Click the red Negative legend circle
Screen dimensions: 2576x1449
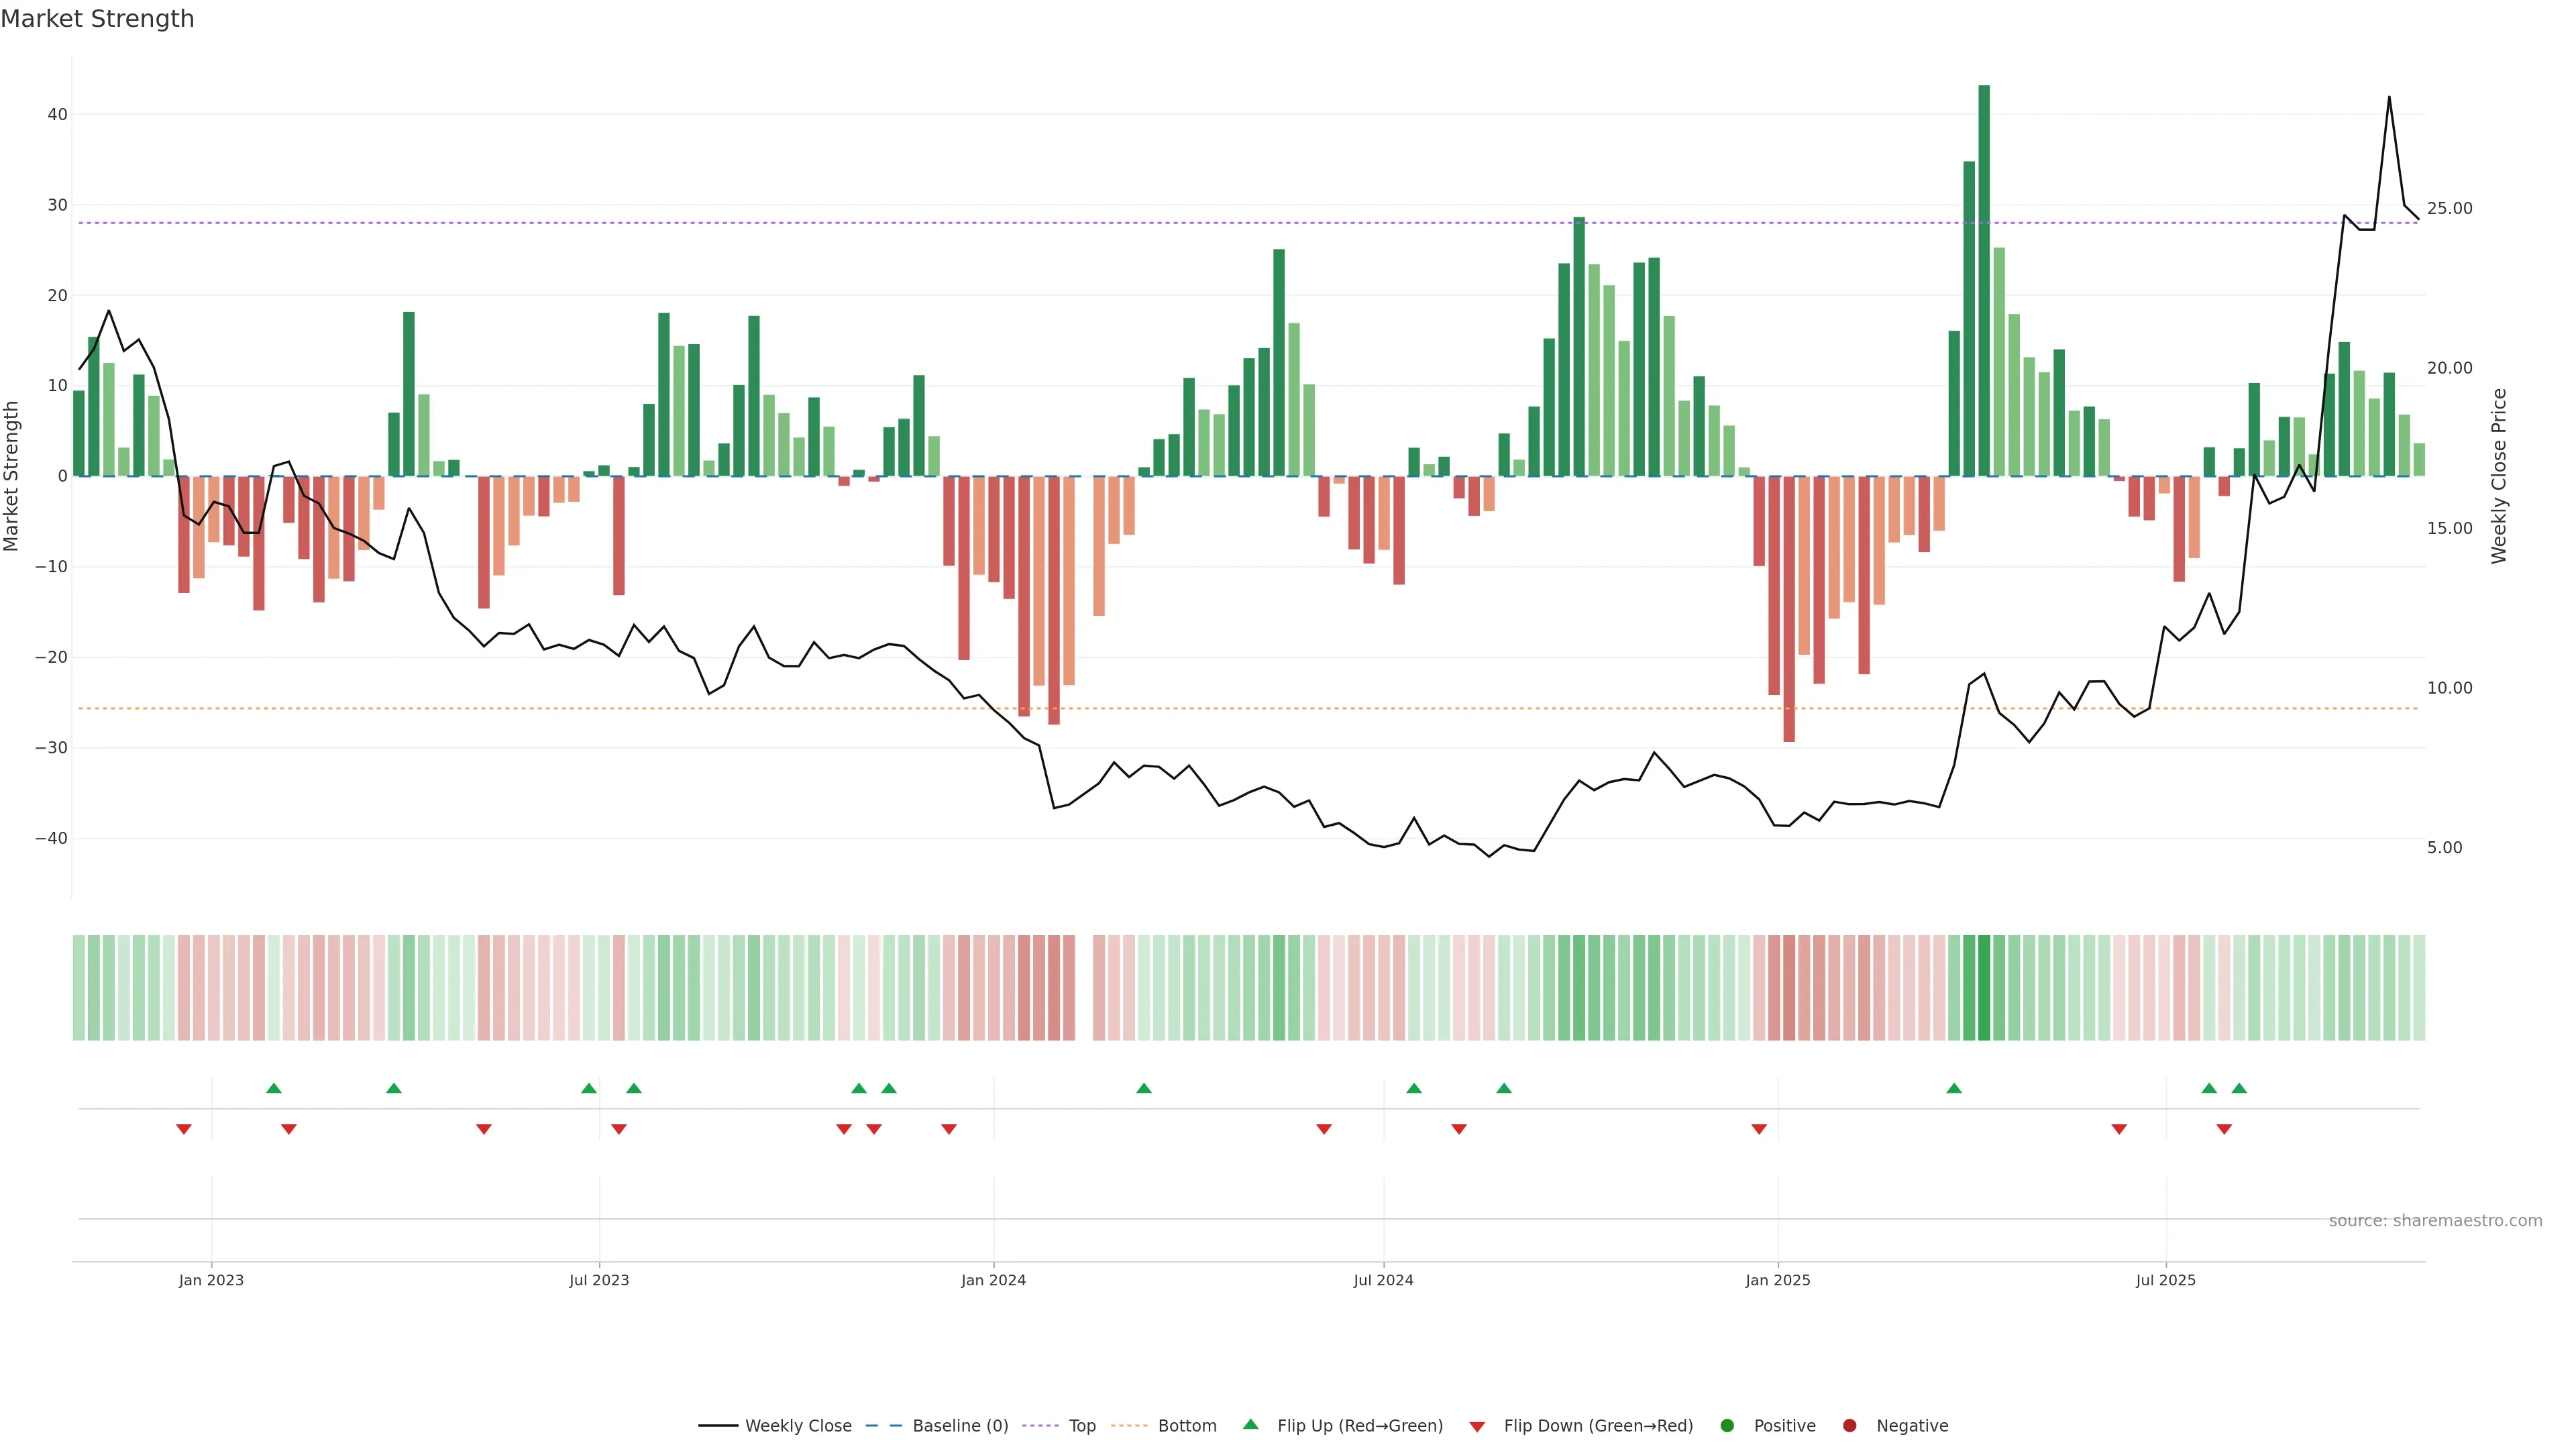coord(1849,1426)
